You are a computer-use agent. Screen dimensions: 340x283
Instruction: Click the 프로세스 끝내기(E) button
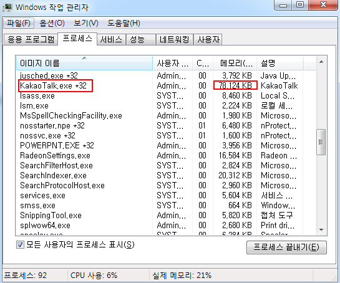286,247
